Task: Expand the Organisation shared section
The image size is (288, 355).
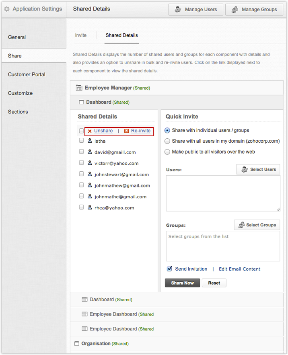Action: click(x=96, y=344)
